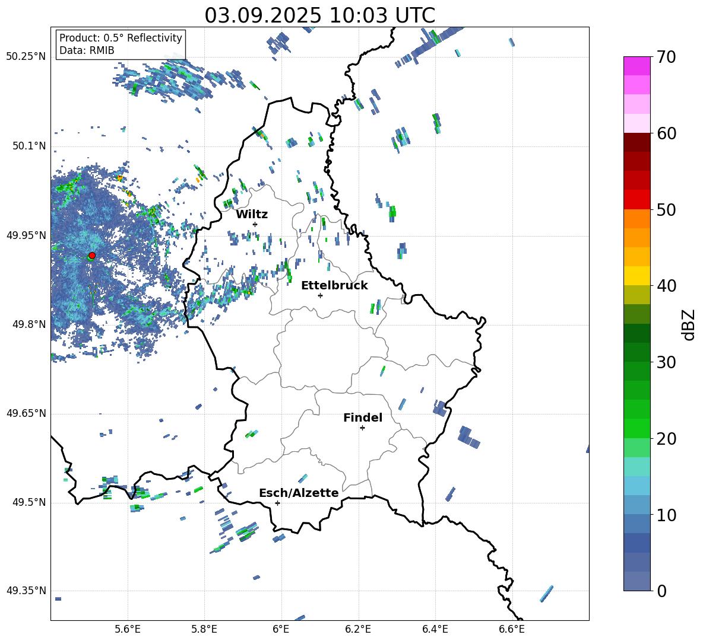Click the 6.4°E longitude label
Viewport: 703px width, 641px height.
click(x=435, y=629)
